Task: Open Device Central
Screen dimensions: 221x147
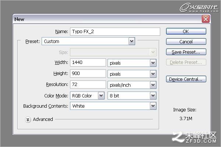Action: tap(186, 79)
